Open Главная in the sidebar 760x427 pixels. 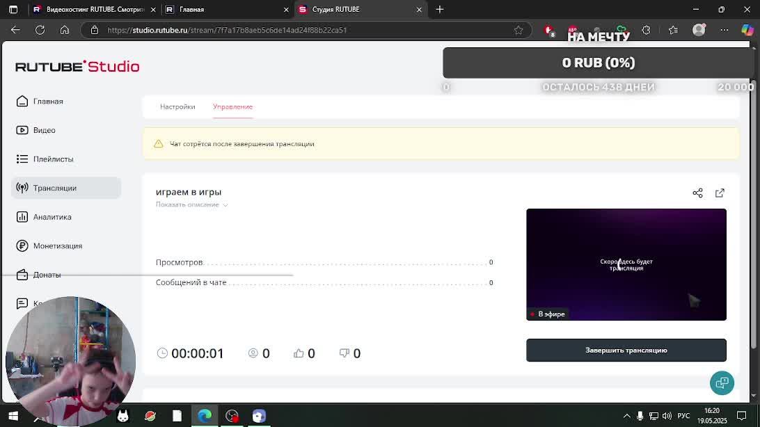point(66,101)
